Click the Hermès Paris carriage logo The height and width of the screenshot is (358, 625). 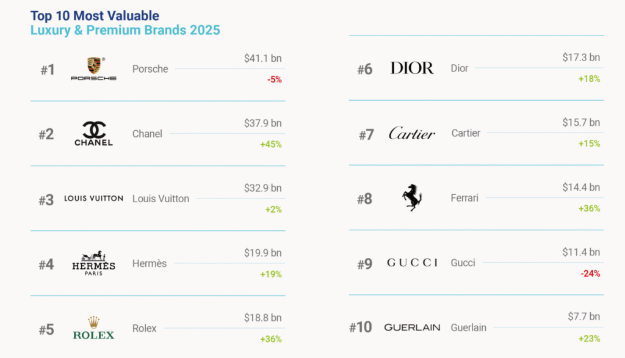pyautogui.click(x=93, y=263)
